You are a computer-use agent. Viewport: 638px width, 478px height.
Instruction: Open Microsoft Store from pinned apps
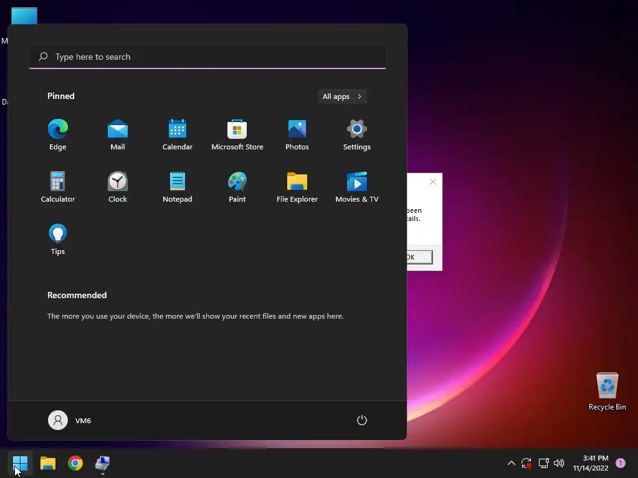pyautogui.click(x=237, y=135)
